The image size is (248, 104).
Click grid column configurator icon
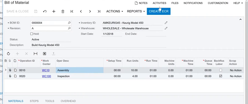coord(6,61)
